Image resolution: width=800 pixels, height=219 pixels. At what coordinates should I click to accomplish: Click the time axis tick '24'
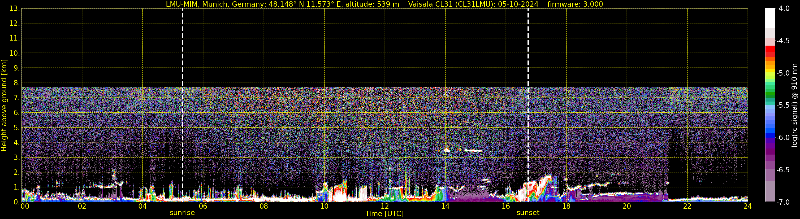(748, 206)
